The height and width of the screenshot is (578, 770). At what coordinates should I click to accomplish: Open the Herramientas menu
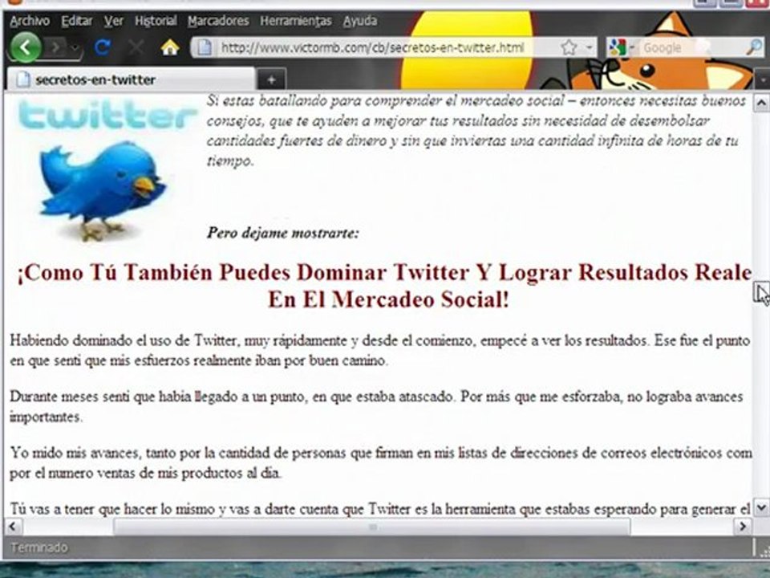tap(296, 21)
